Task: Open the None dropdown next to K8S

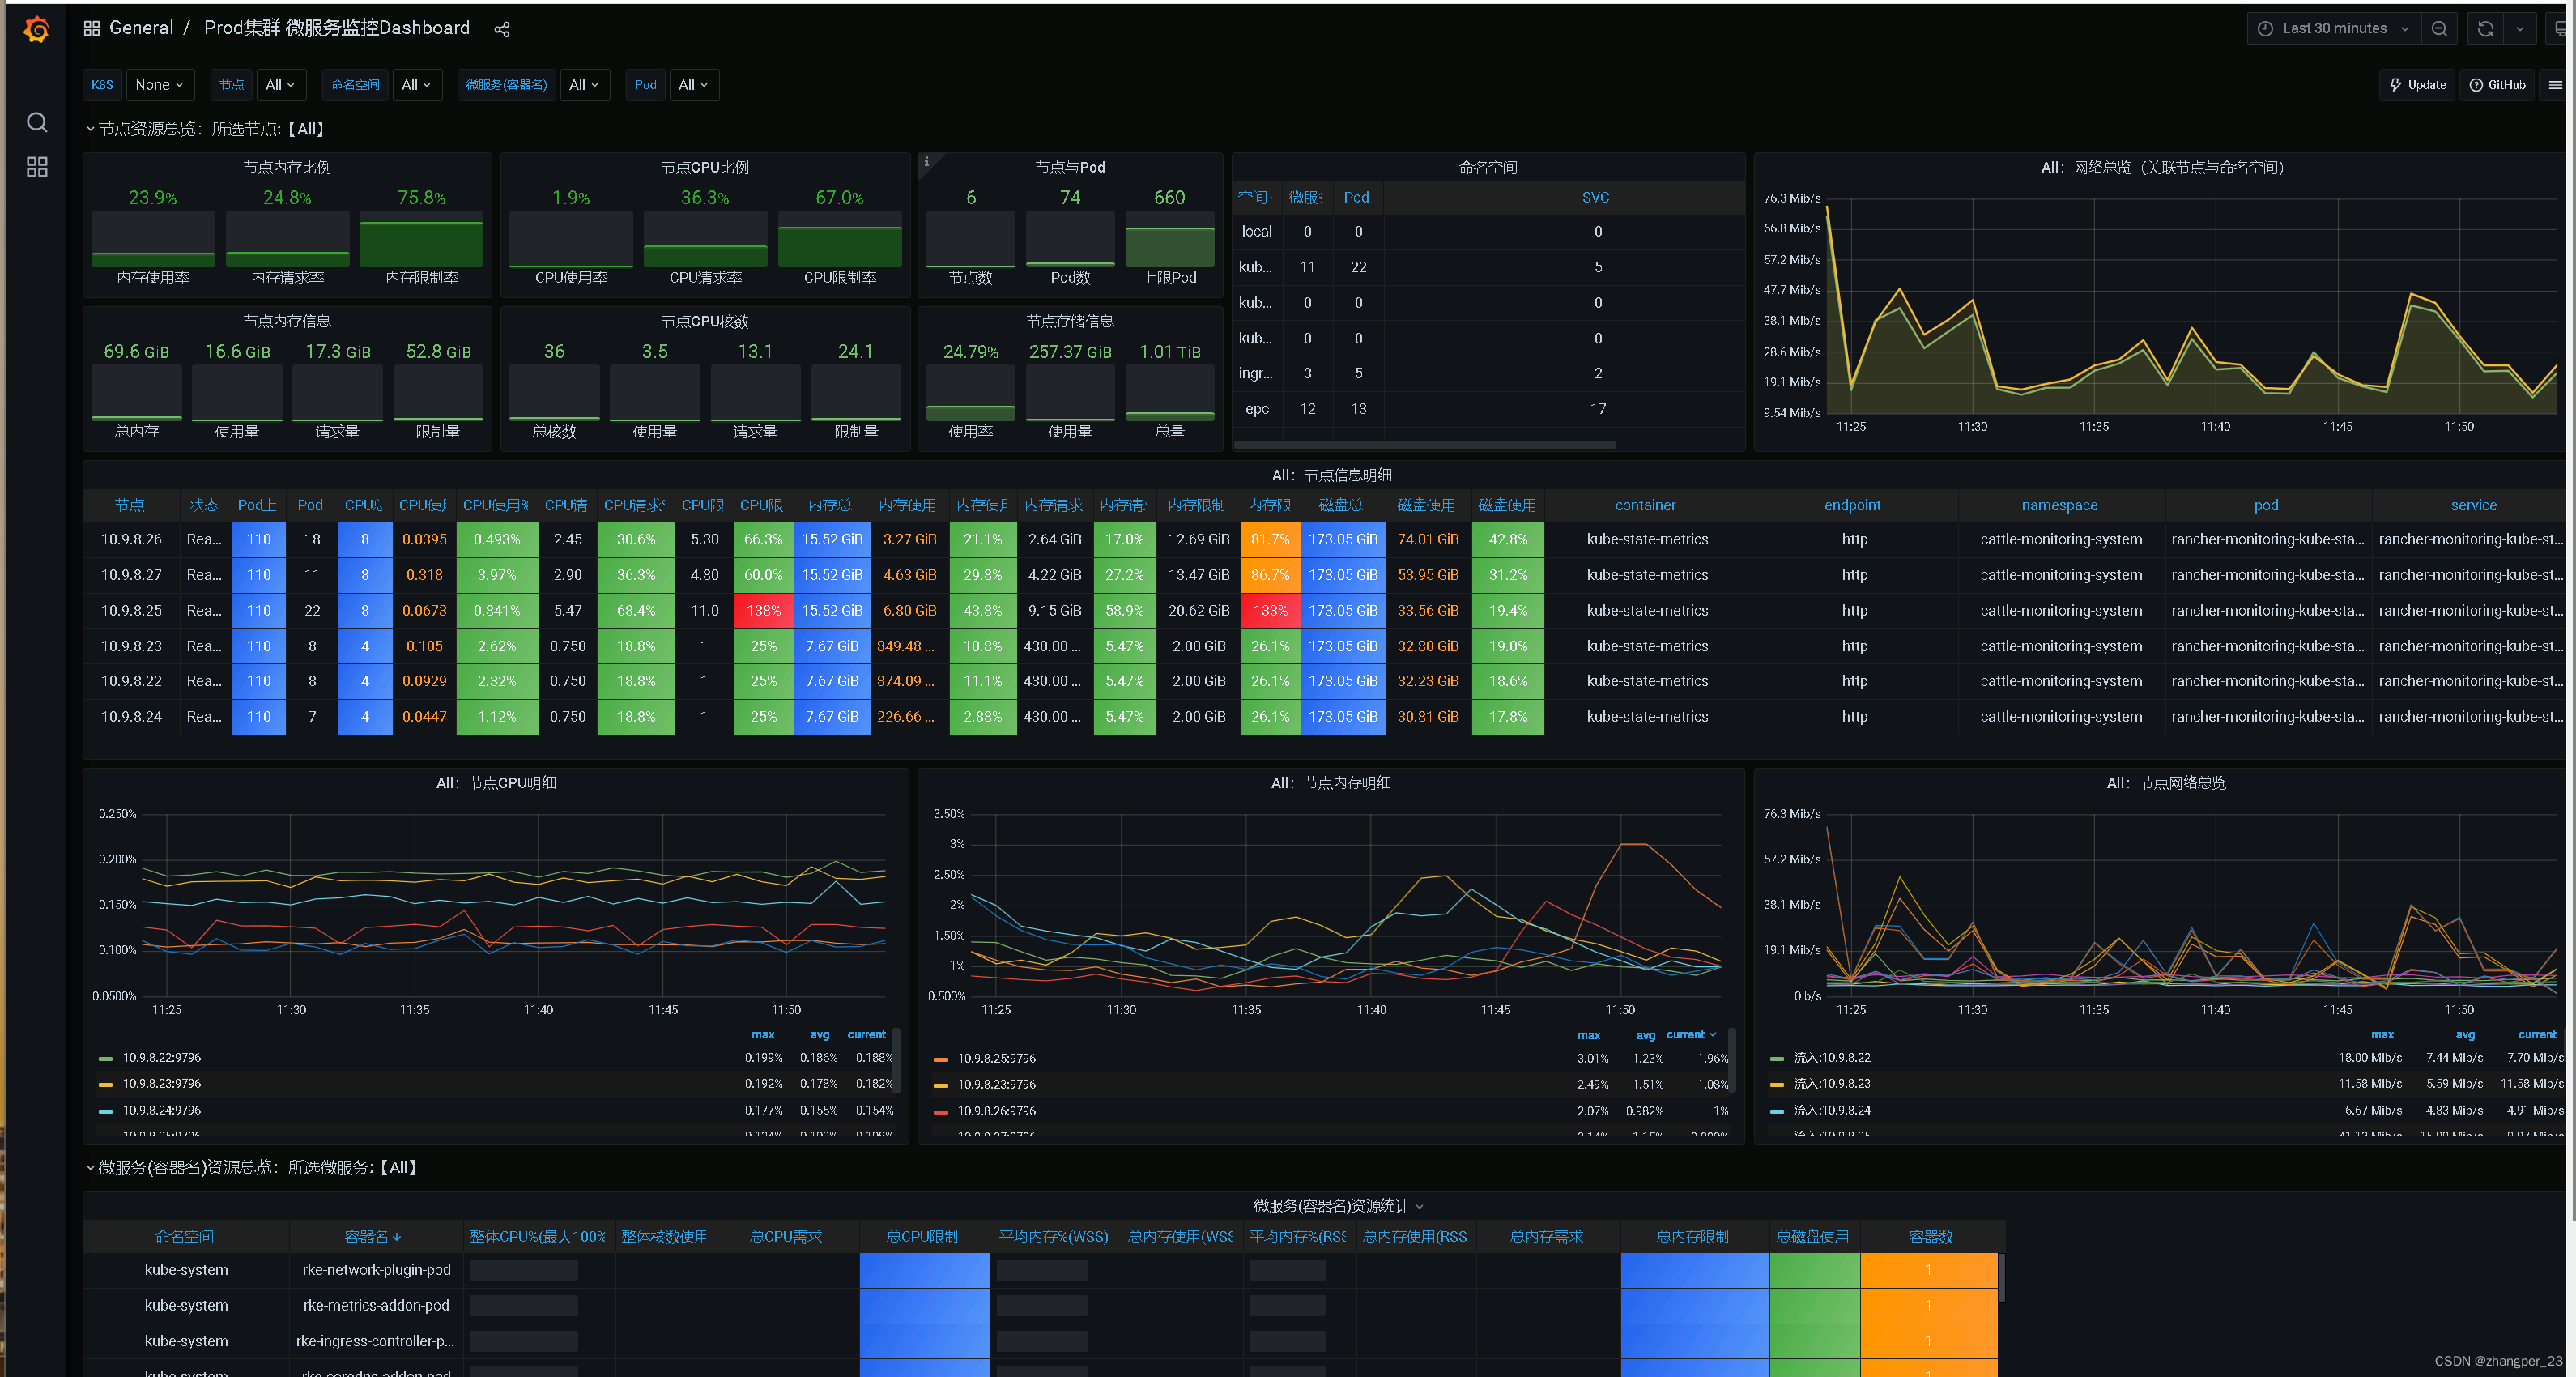Action: point(160,85)
